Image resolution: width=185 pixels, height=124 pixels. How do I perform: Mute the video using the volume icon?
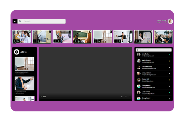point(122,96)
